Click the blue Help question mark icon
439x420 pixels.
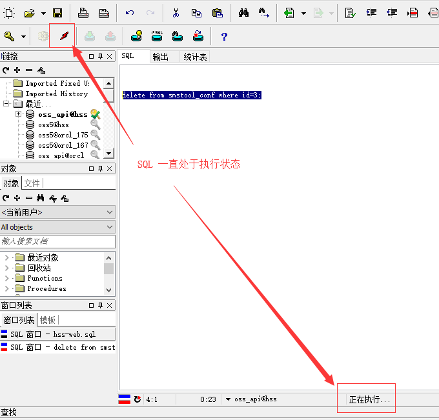point(224,37)
